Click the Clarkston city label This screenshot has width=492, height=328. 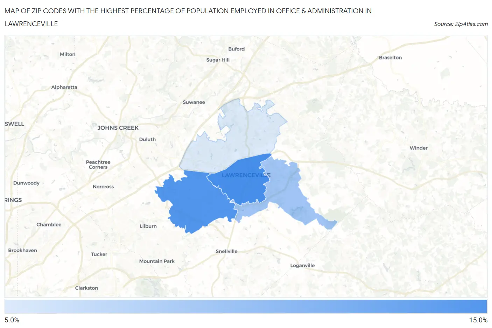pyautogui.click(x=86, y=288)
